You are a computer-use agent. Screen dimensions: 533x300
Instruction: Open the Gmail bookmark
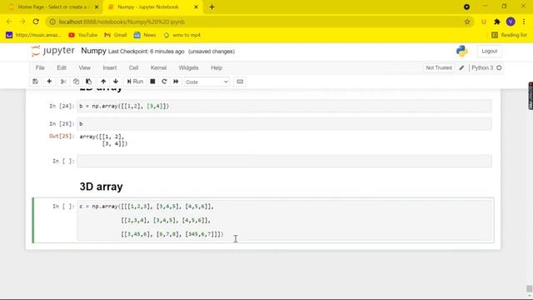[x=116, y=35]
